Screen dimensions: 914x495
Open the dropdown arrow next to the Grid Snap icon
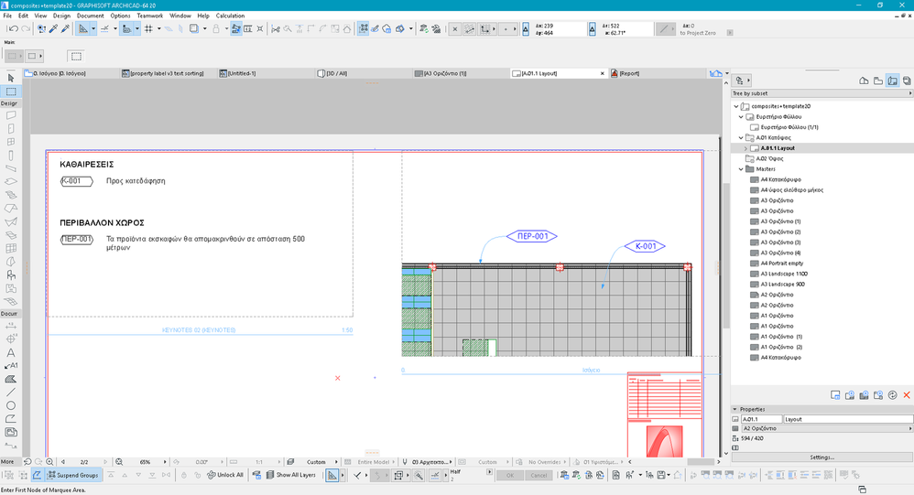pyautogui.click(x=158, y=28)
